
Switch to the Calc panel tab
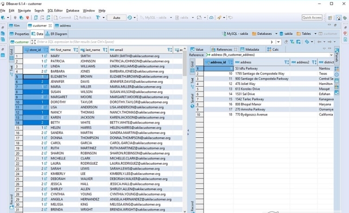(x=273, y=50)
